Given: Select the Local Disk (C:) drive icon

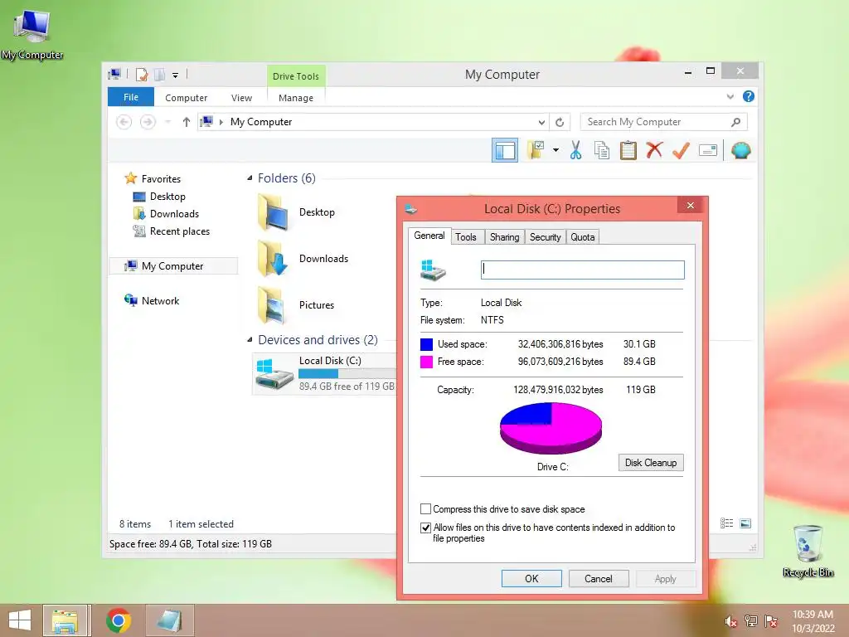Looking at the screenshot, I should click(x=275, y=374).
